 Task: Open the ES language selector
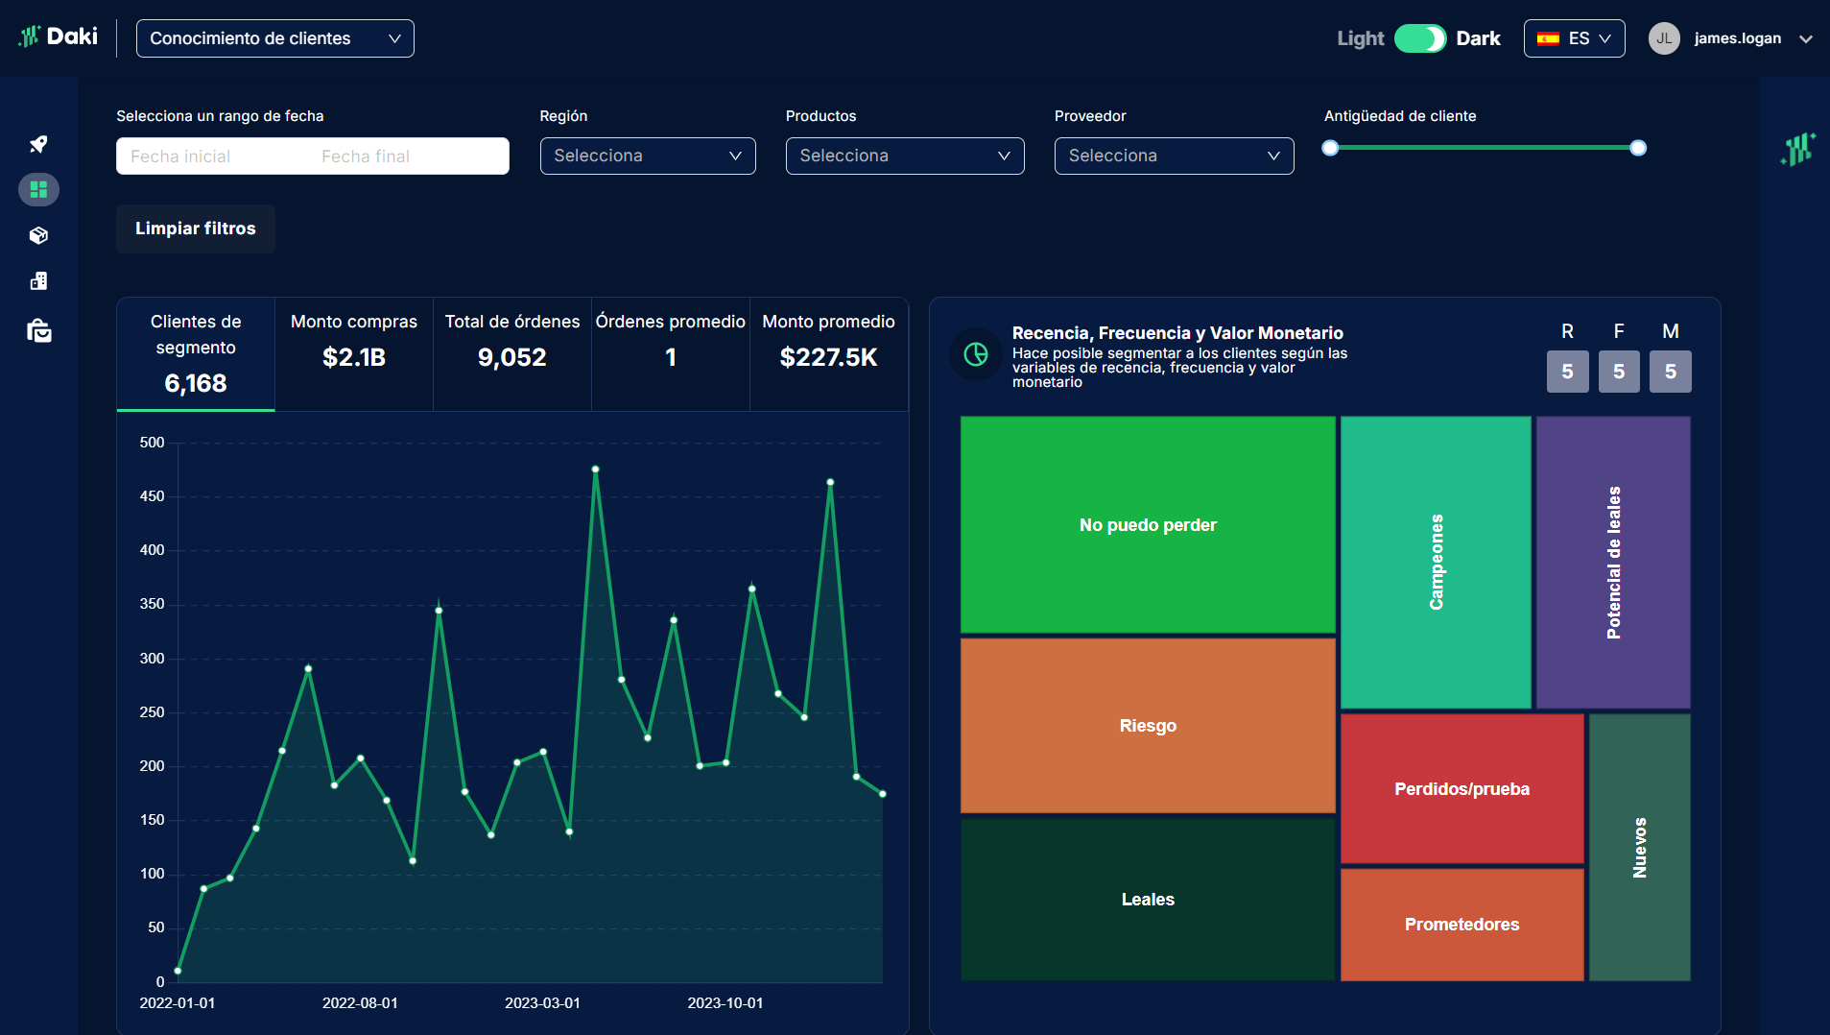[x=1574, y=38]
